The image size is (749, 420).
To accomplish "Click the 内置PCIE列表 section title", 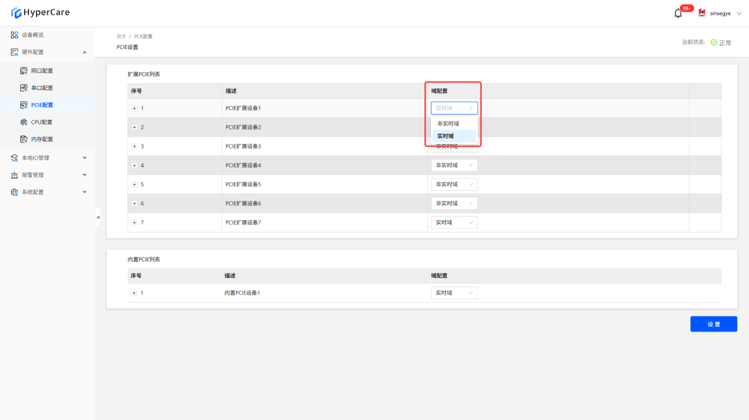I will (143, 260).
